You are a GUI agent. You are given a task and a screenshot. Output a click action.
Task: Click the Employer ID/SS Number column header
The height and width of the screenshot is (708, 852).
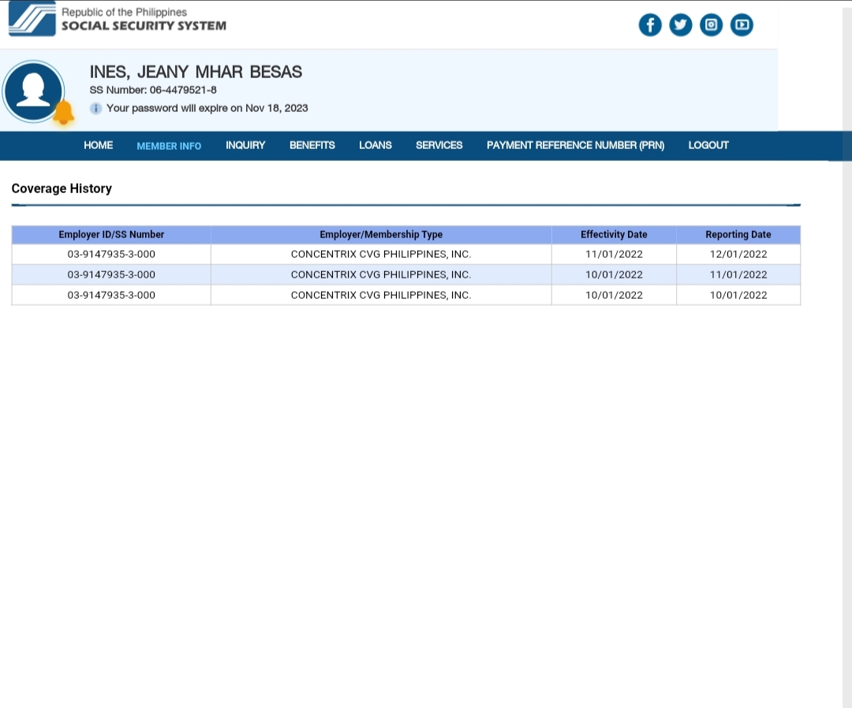click(x=111, y=234)
